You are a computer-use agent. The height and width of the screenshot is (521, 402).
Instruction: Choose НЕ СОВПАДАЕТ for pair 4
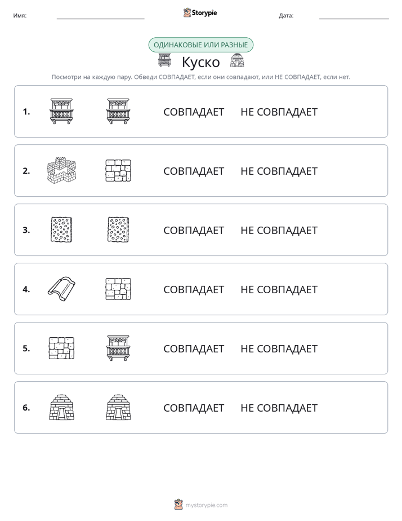point(279,289)
